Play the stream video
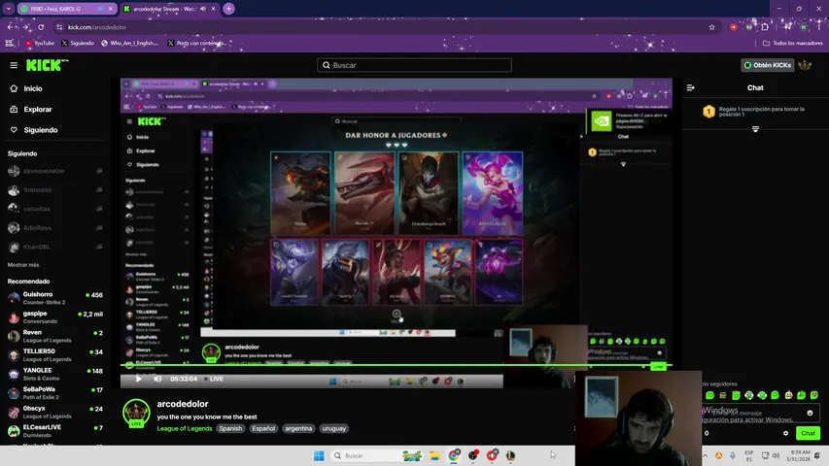The height and width of the screenshot is (466, 829). 139,379
